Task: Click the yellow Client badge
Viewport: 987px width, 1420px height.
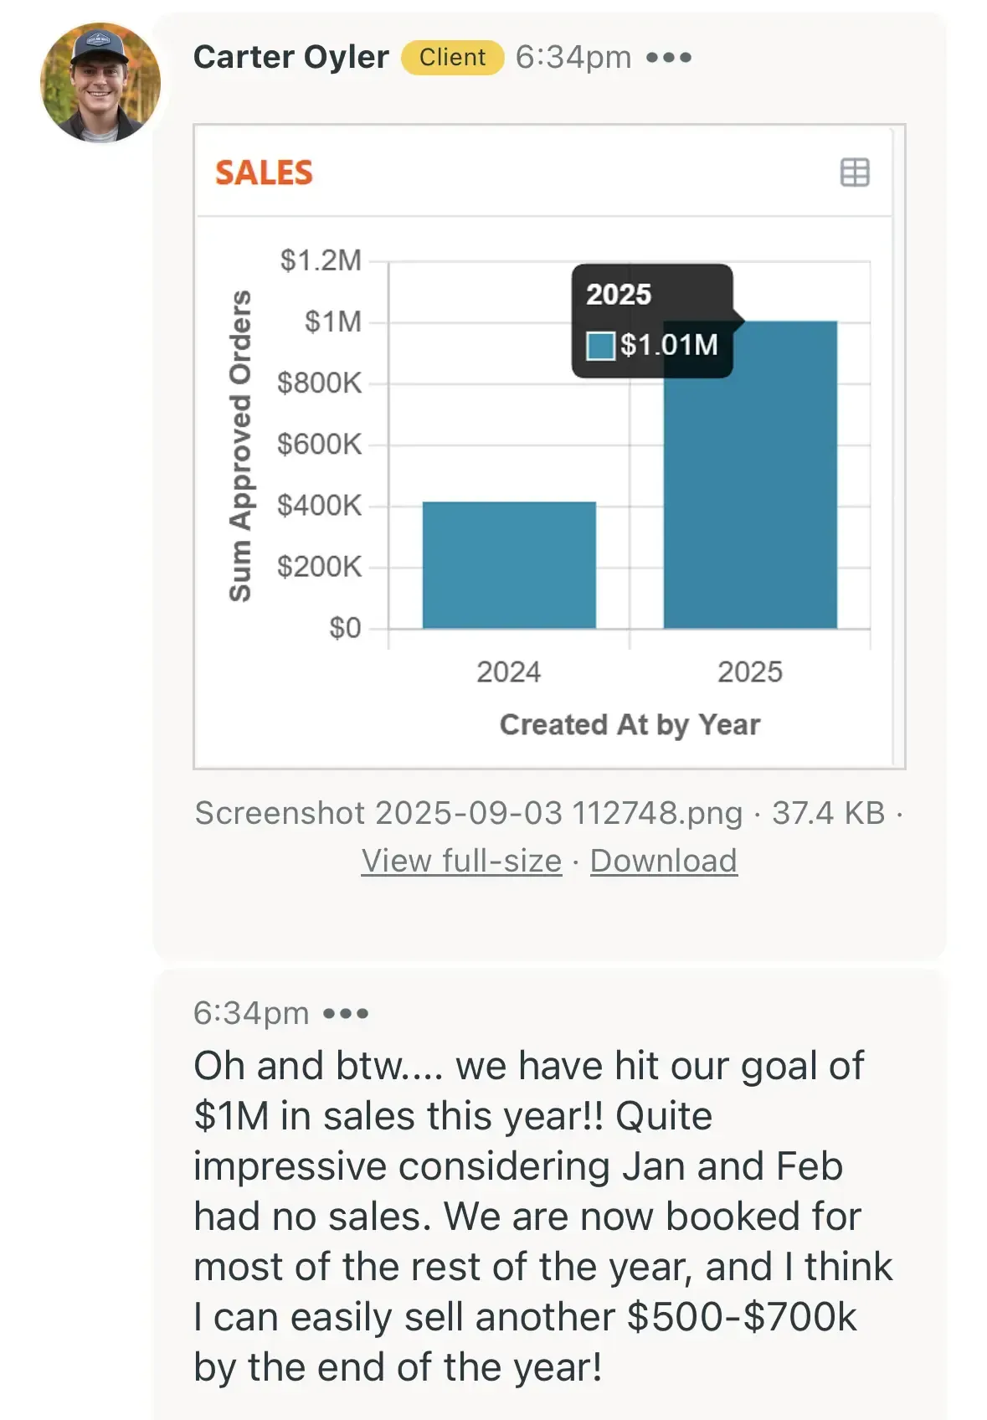Action: click(x=452, y=57)
